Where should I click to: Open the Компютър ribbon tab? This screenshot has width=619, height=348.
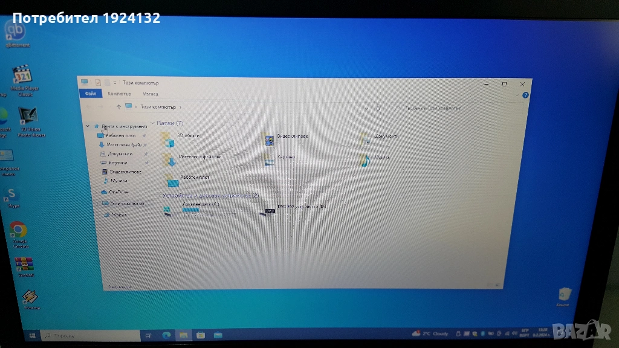[x=119, y=94]
